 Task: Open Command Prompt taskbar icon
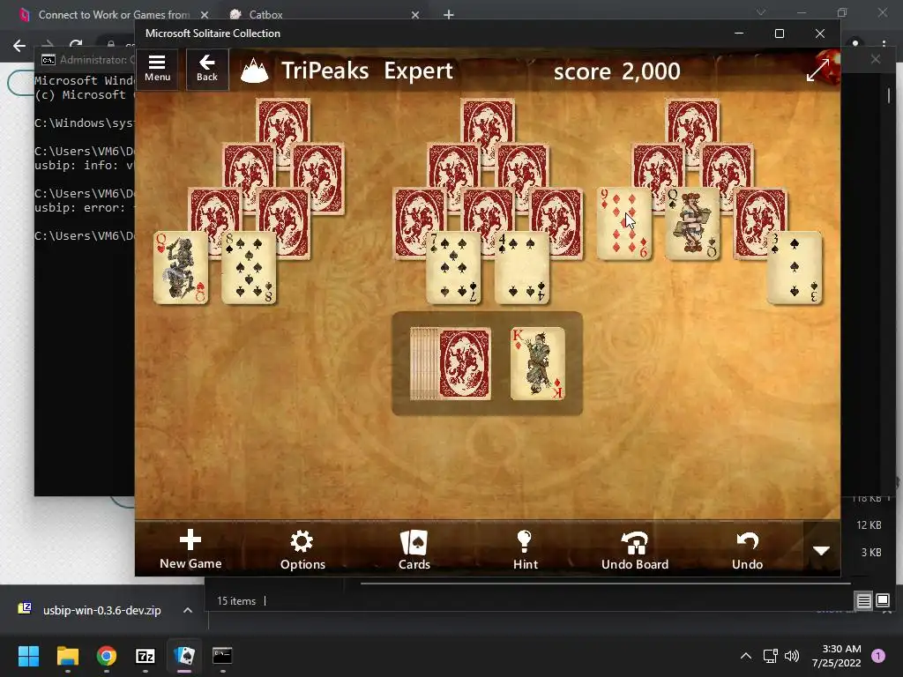(222, 656)
